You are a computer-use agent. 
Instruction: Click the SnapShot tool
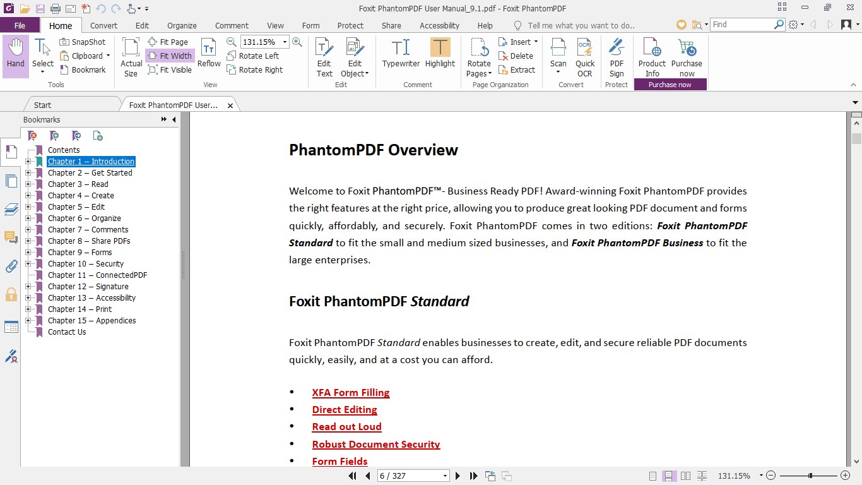(x=83, y=42)
